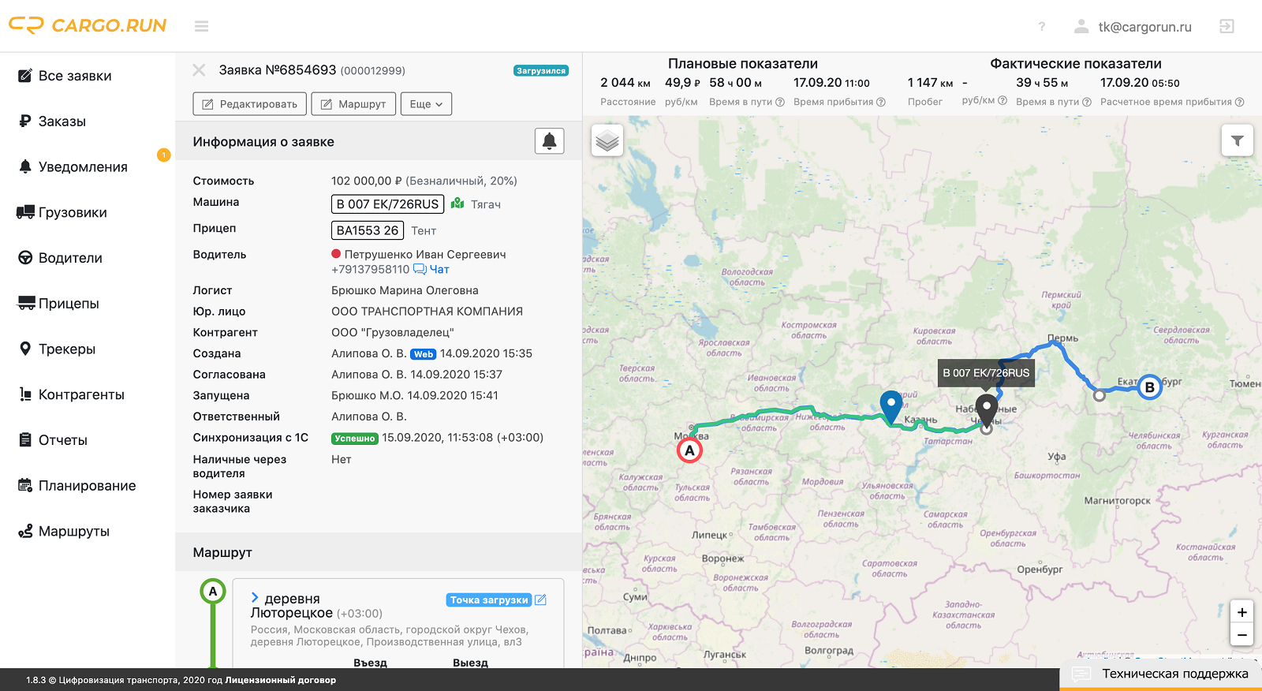The width and height of the screenshot is (1262, 691).
Task: Zoom out on the map
Action: (1242, 634)
